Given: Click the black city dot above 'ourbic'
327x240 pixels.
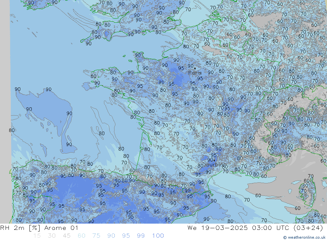Looking at the screenshot, I should click(x=214, y=160).
